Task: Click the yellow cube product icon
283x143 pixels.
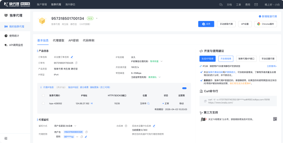Action: (x=42, y=21)
